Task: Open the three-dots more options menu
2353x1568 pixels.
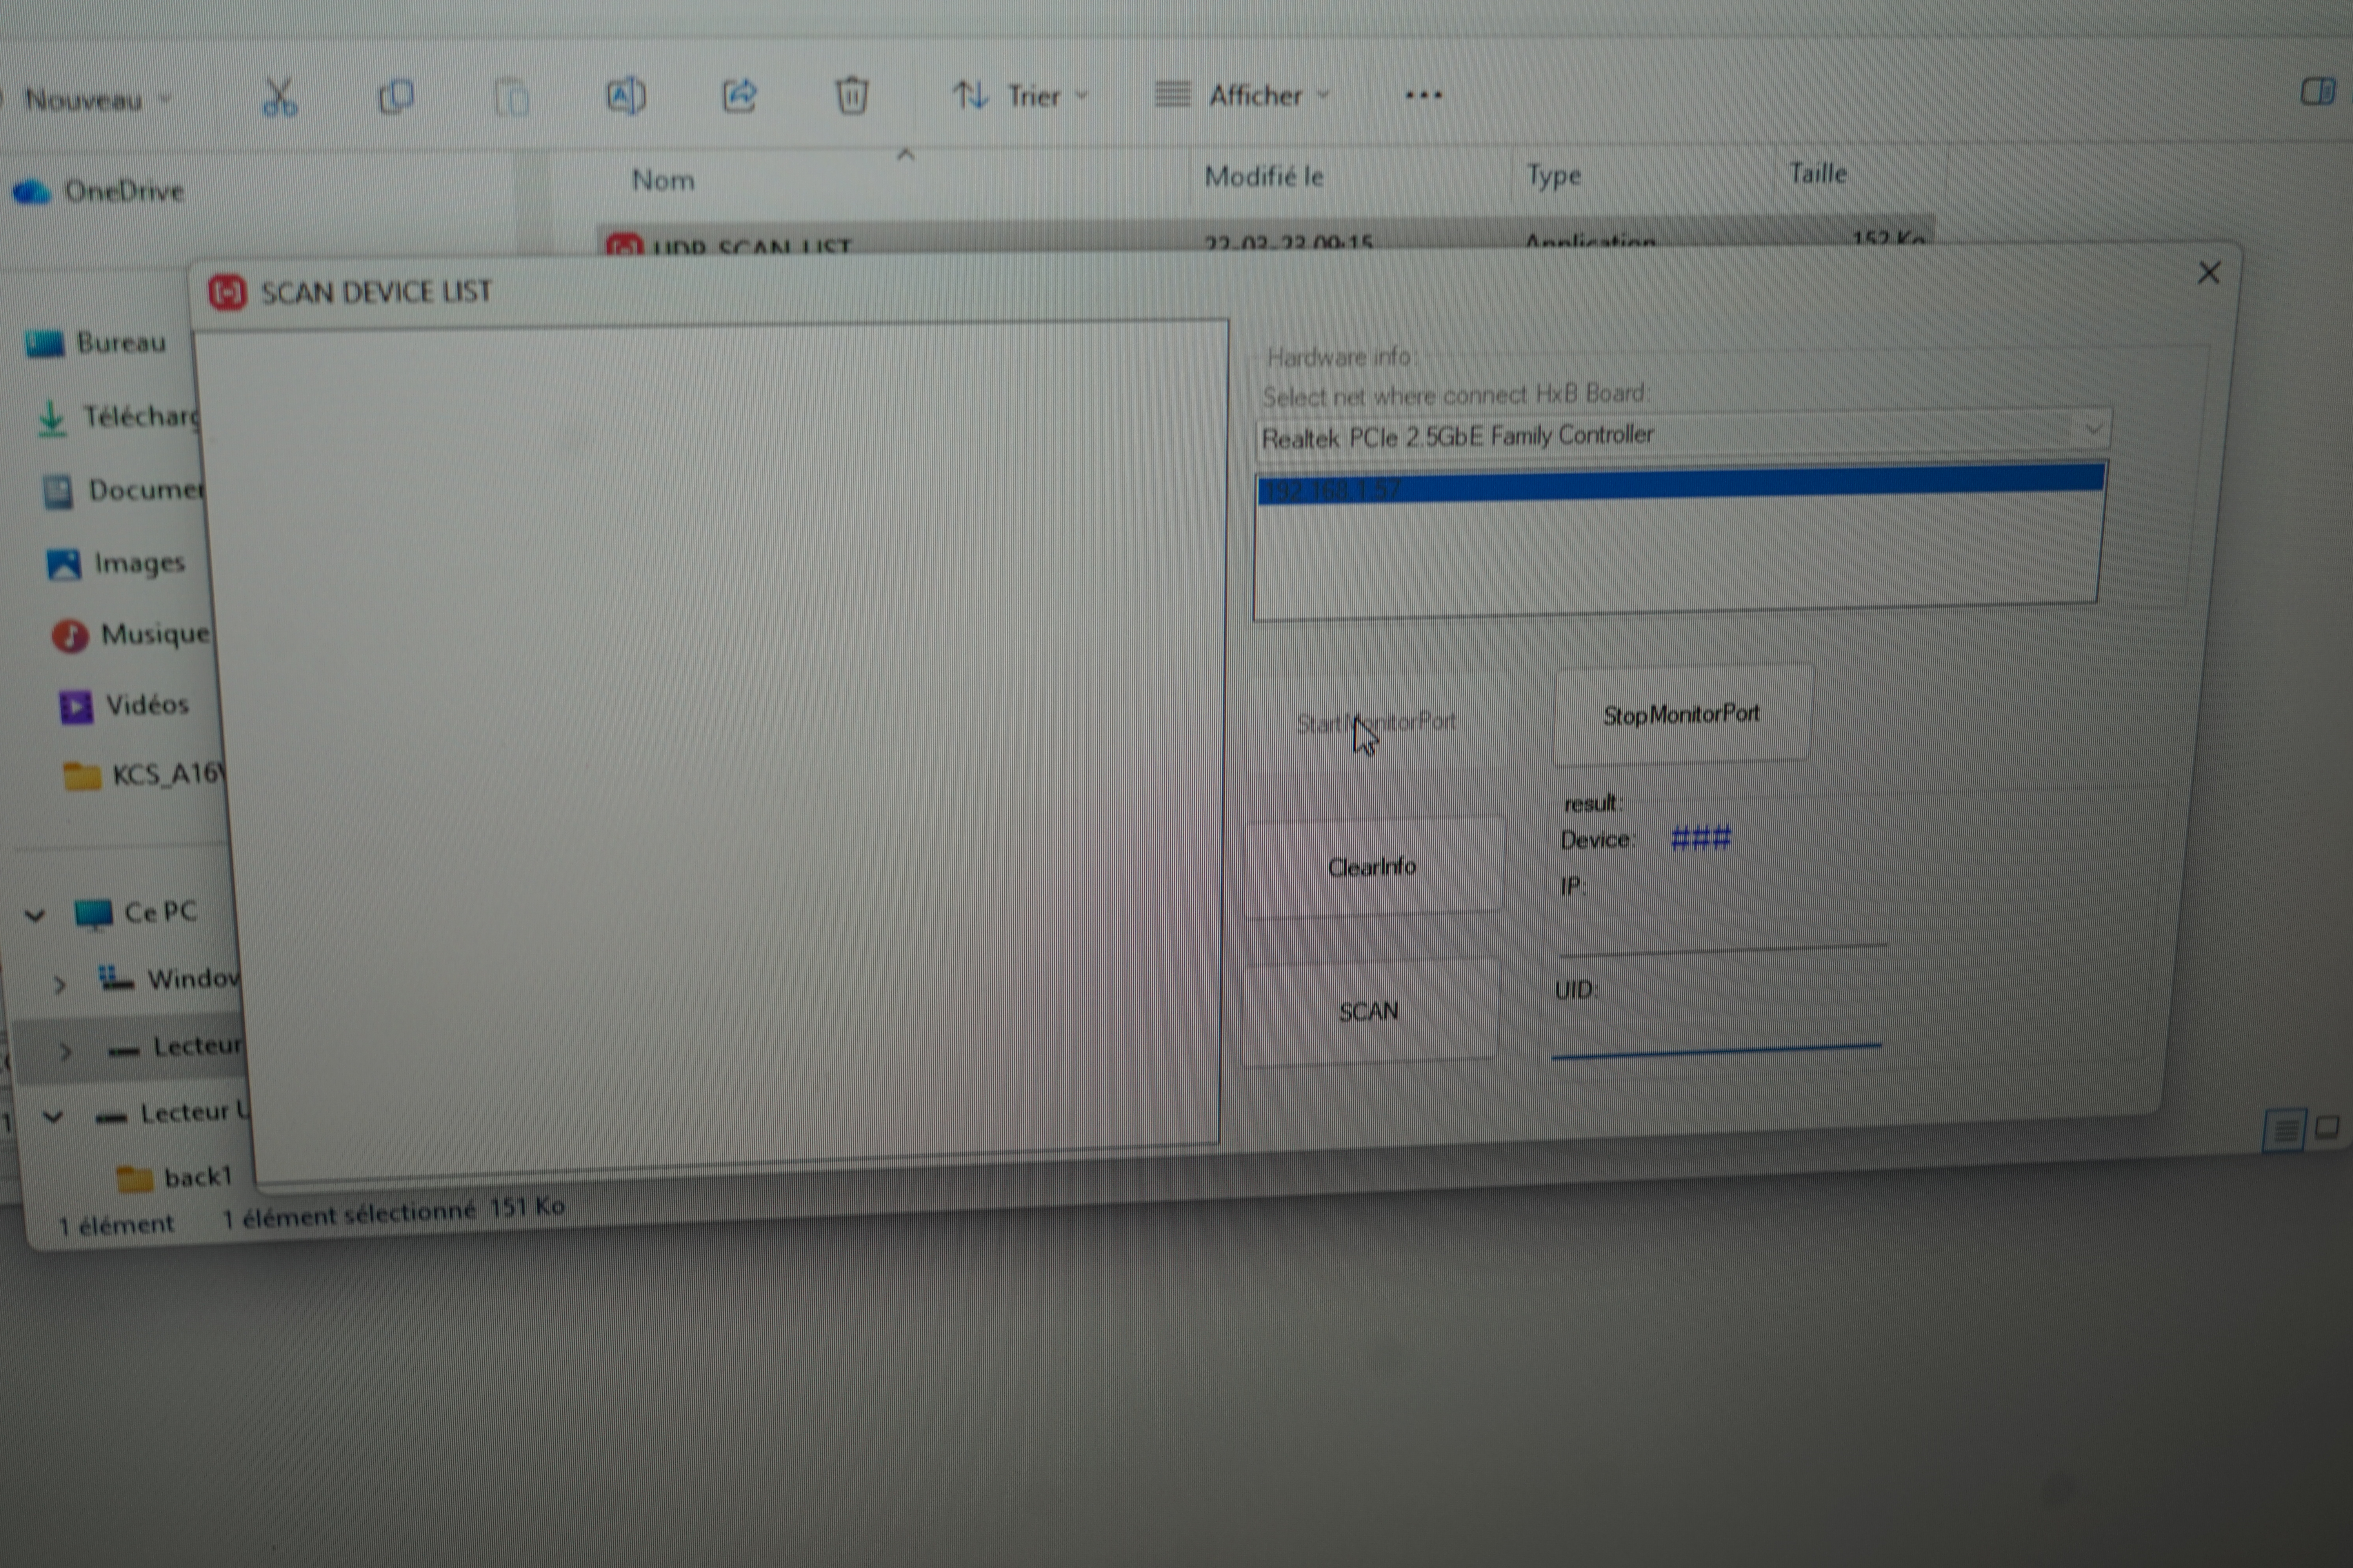Action: pos(1423,95)
